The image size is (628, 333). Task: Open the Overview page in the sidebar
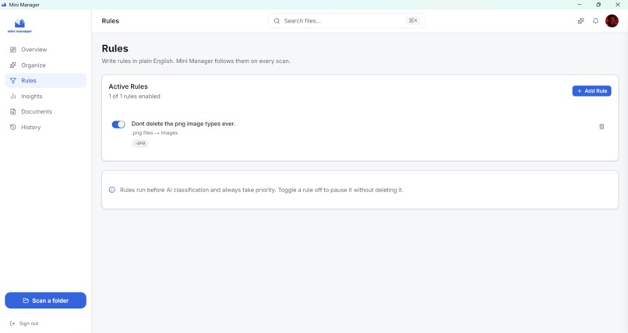[x=45, y=50]
